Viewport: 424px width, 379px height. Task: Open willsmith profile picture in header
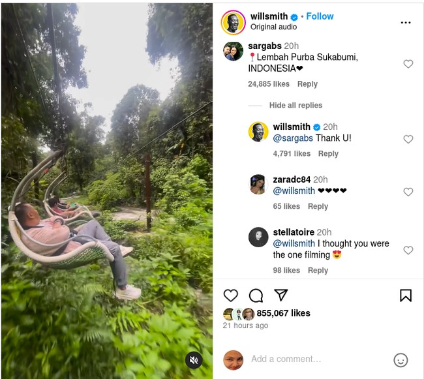pos(234,22)
